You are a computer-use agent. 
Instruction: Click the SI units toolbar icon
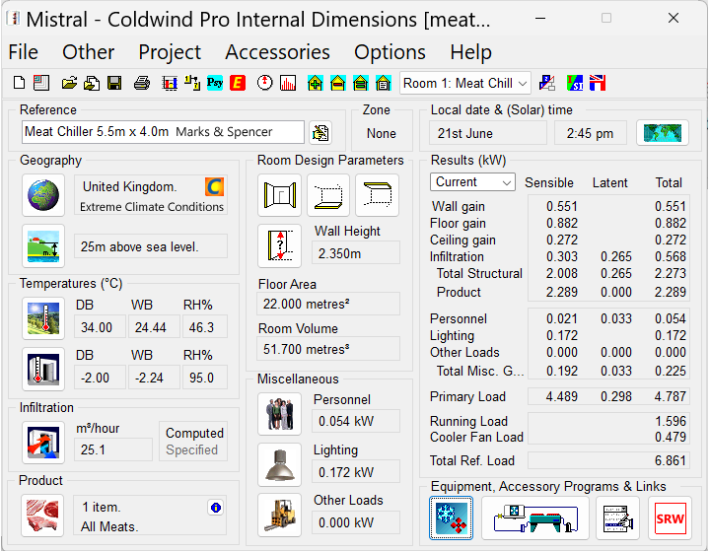575,83
